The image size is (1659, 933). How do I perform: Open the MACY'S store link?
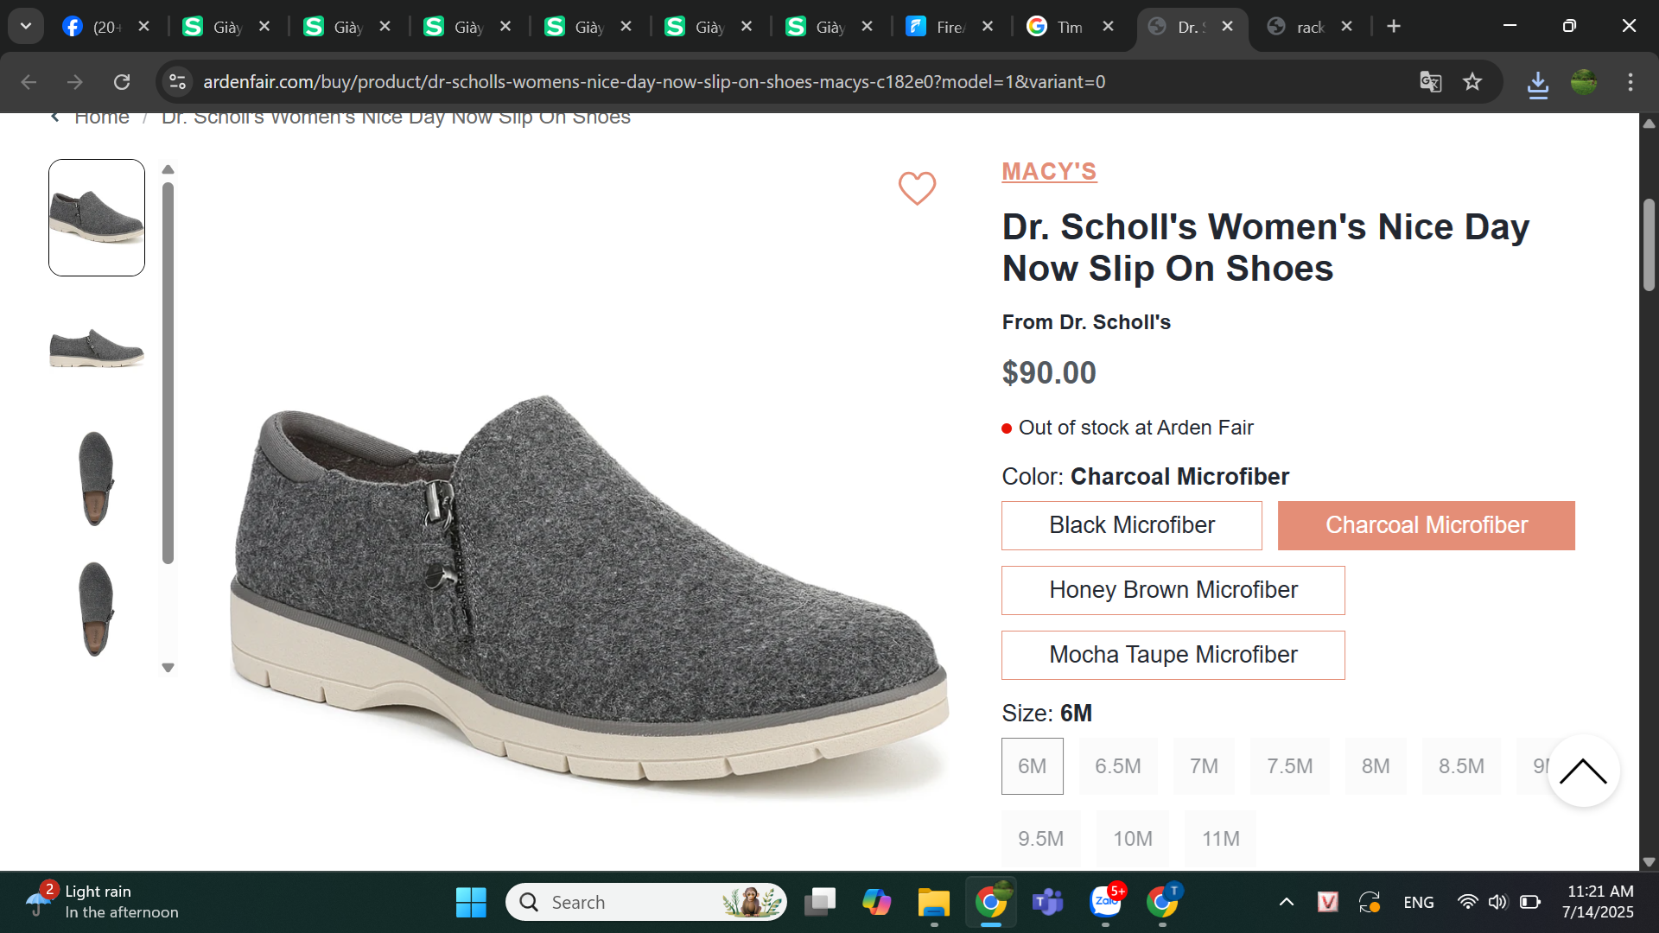[1049, 171]
